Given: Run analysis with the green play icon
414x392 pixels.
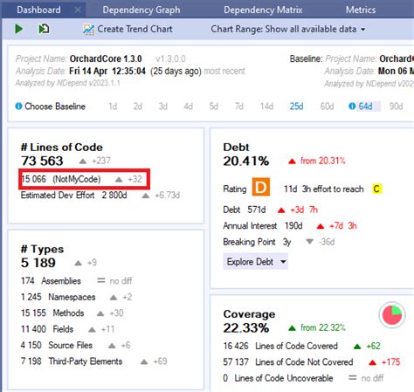Looking at the screenshot, I should (x=19, y=29).
